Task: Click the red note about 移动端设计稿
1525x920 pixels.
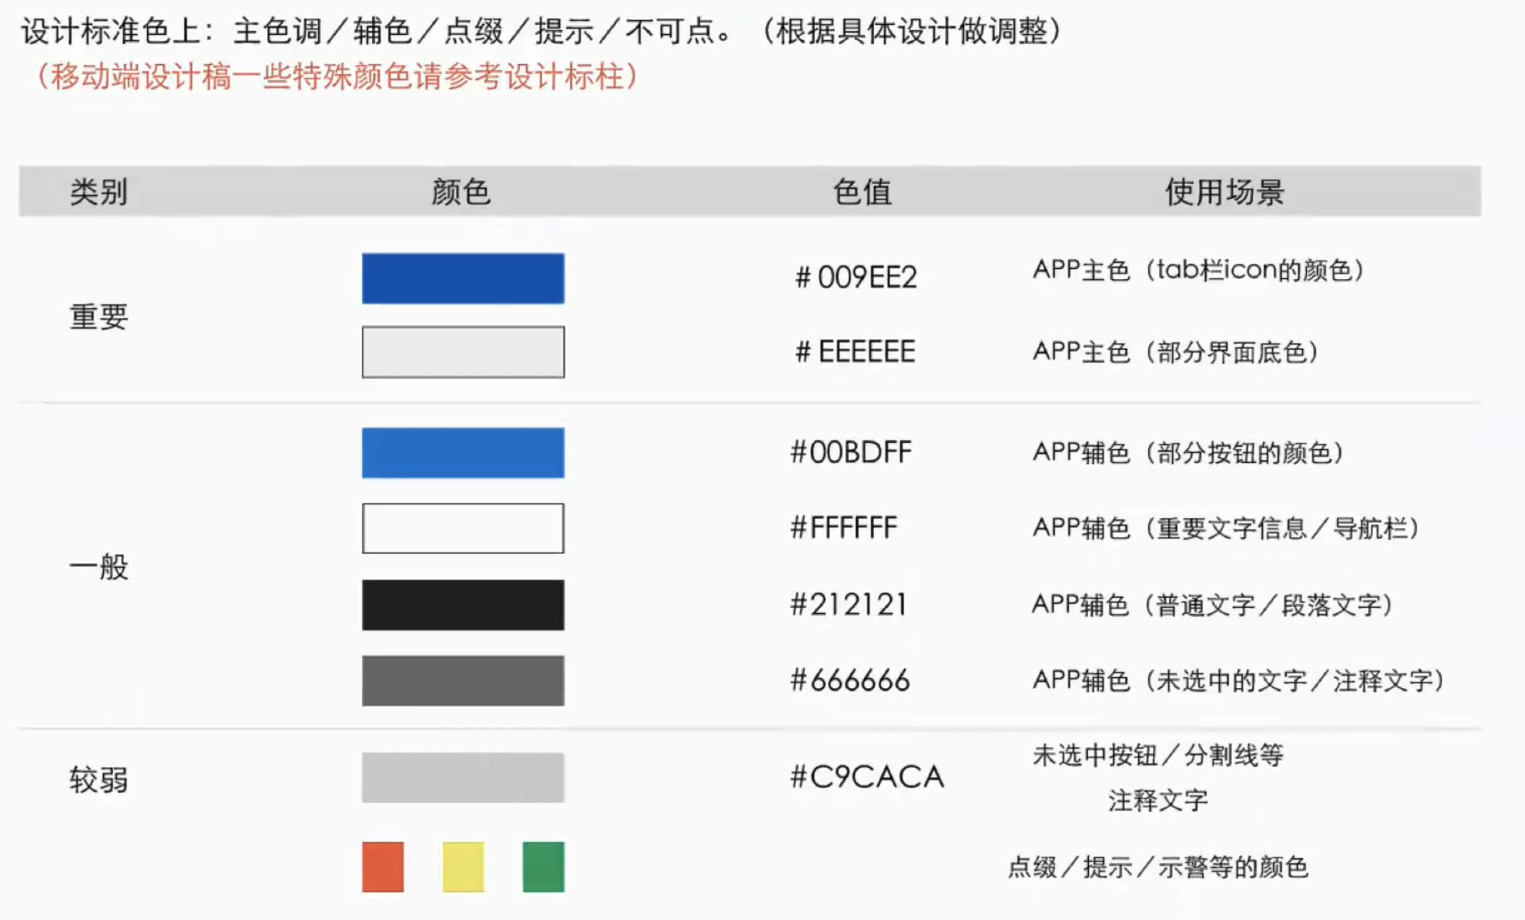Action: [338, 77]
